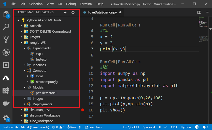Toggle the breakpoint on line 16
Image resolution: width=212 pixels, height=130 pixels.
83,110
